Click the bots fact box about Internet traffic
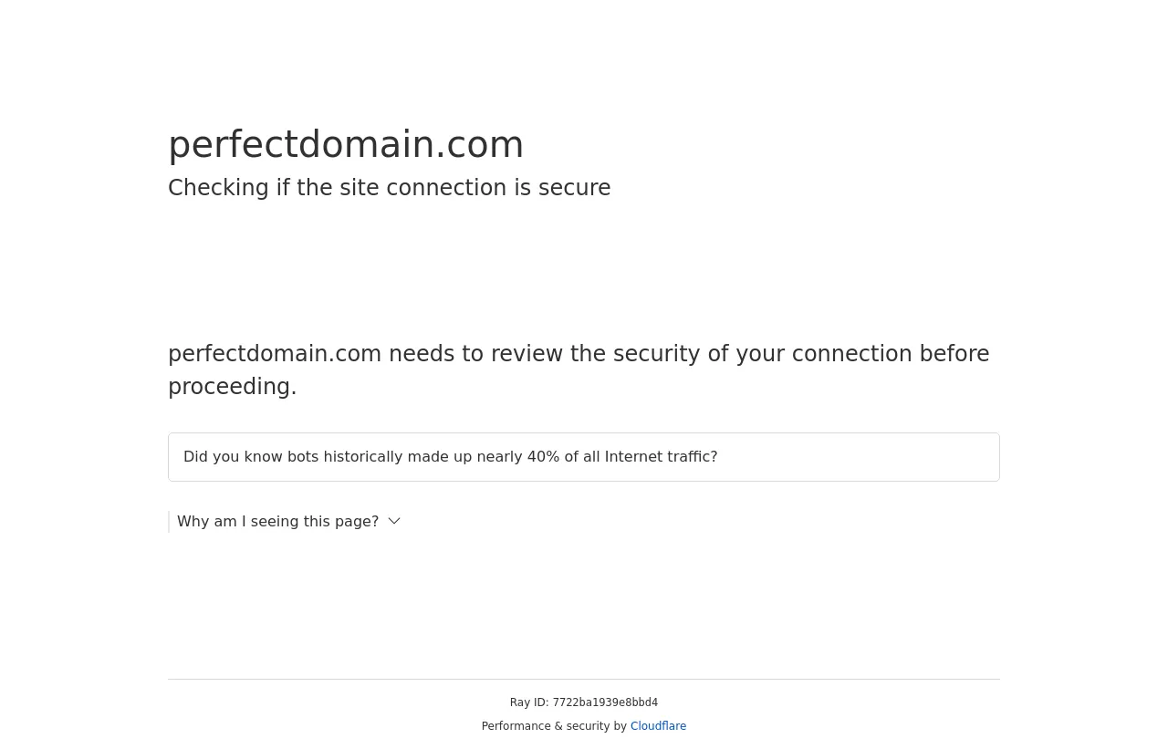 click(584, 457)
